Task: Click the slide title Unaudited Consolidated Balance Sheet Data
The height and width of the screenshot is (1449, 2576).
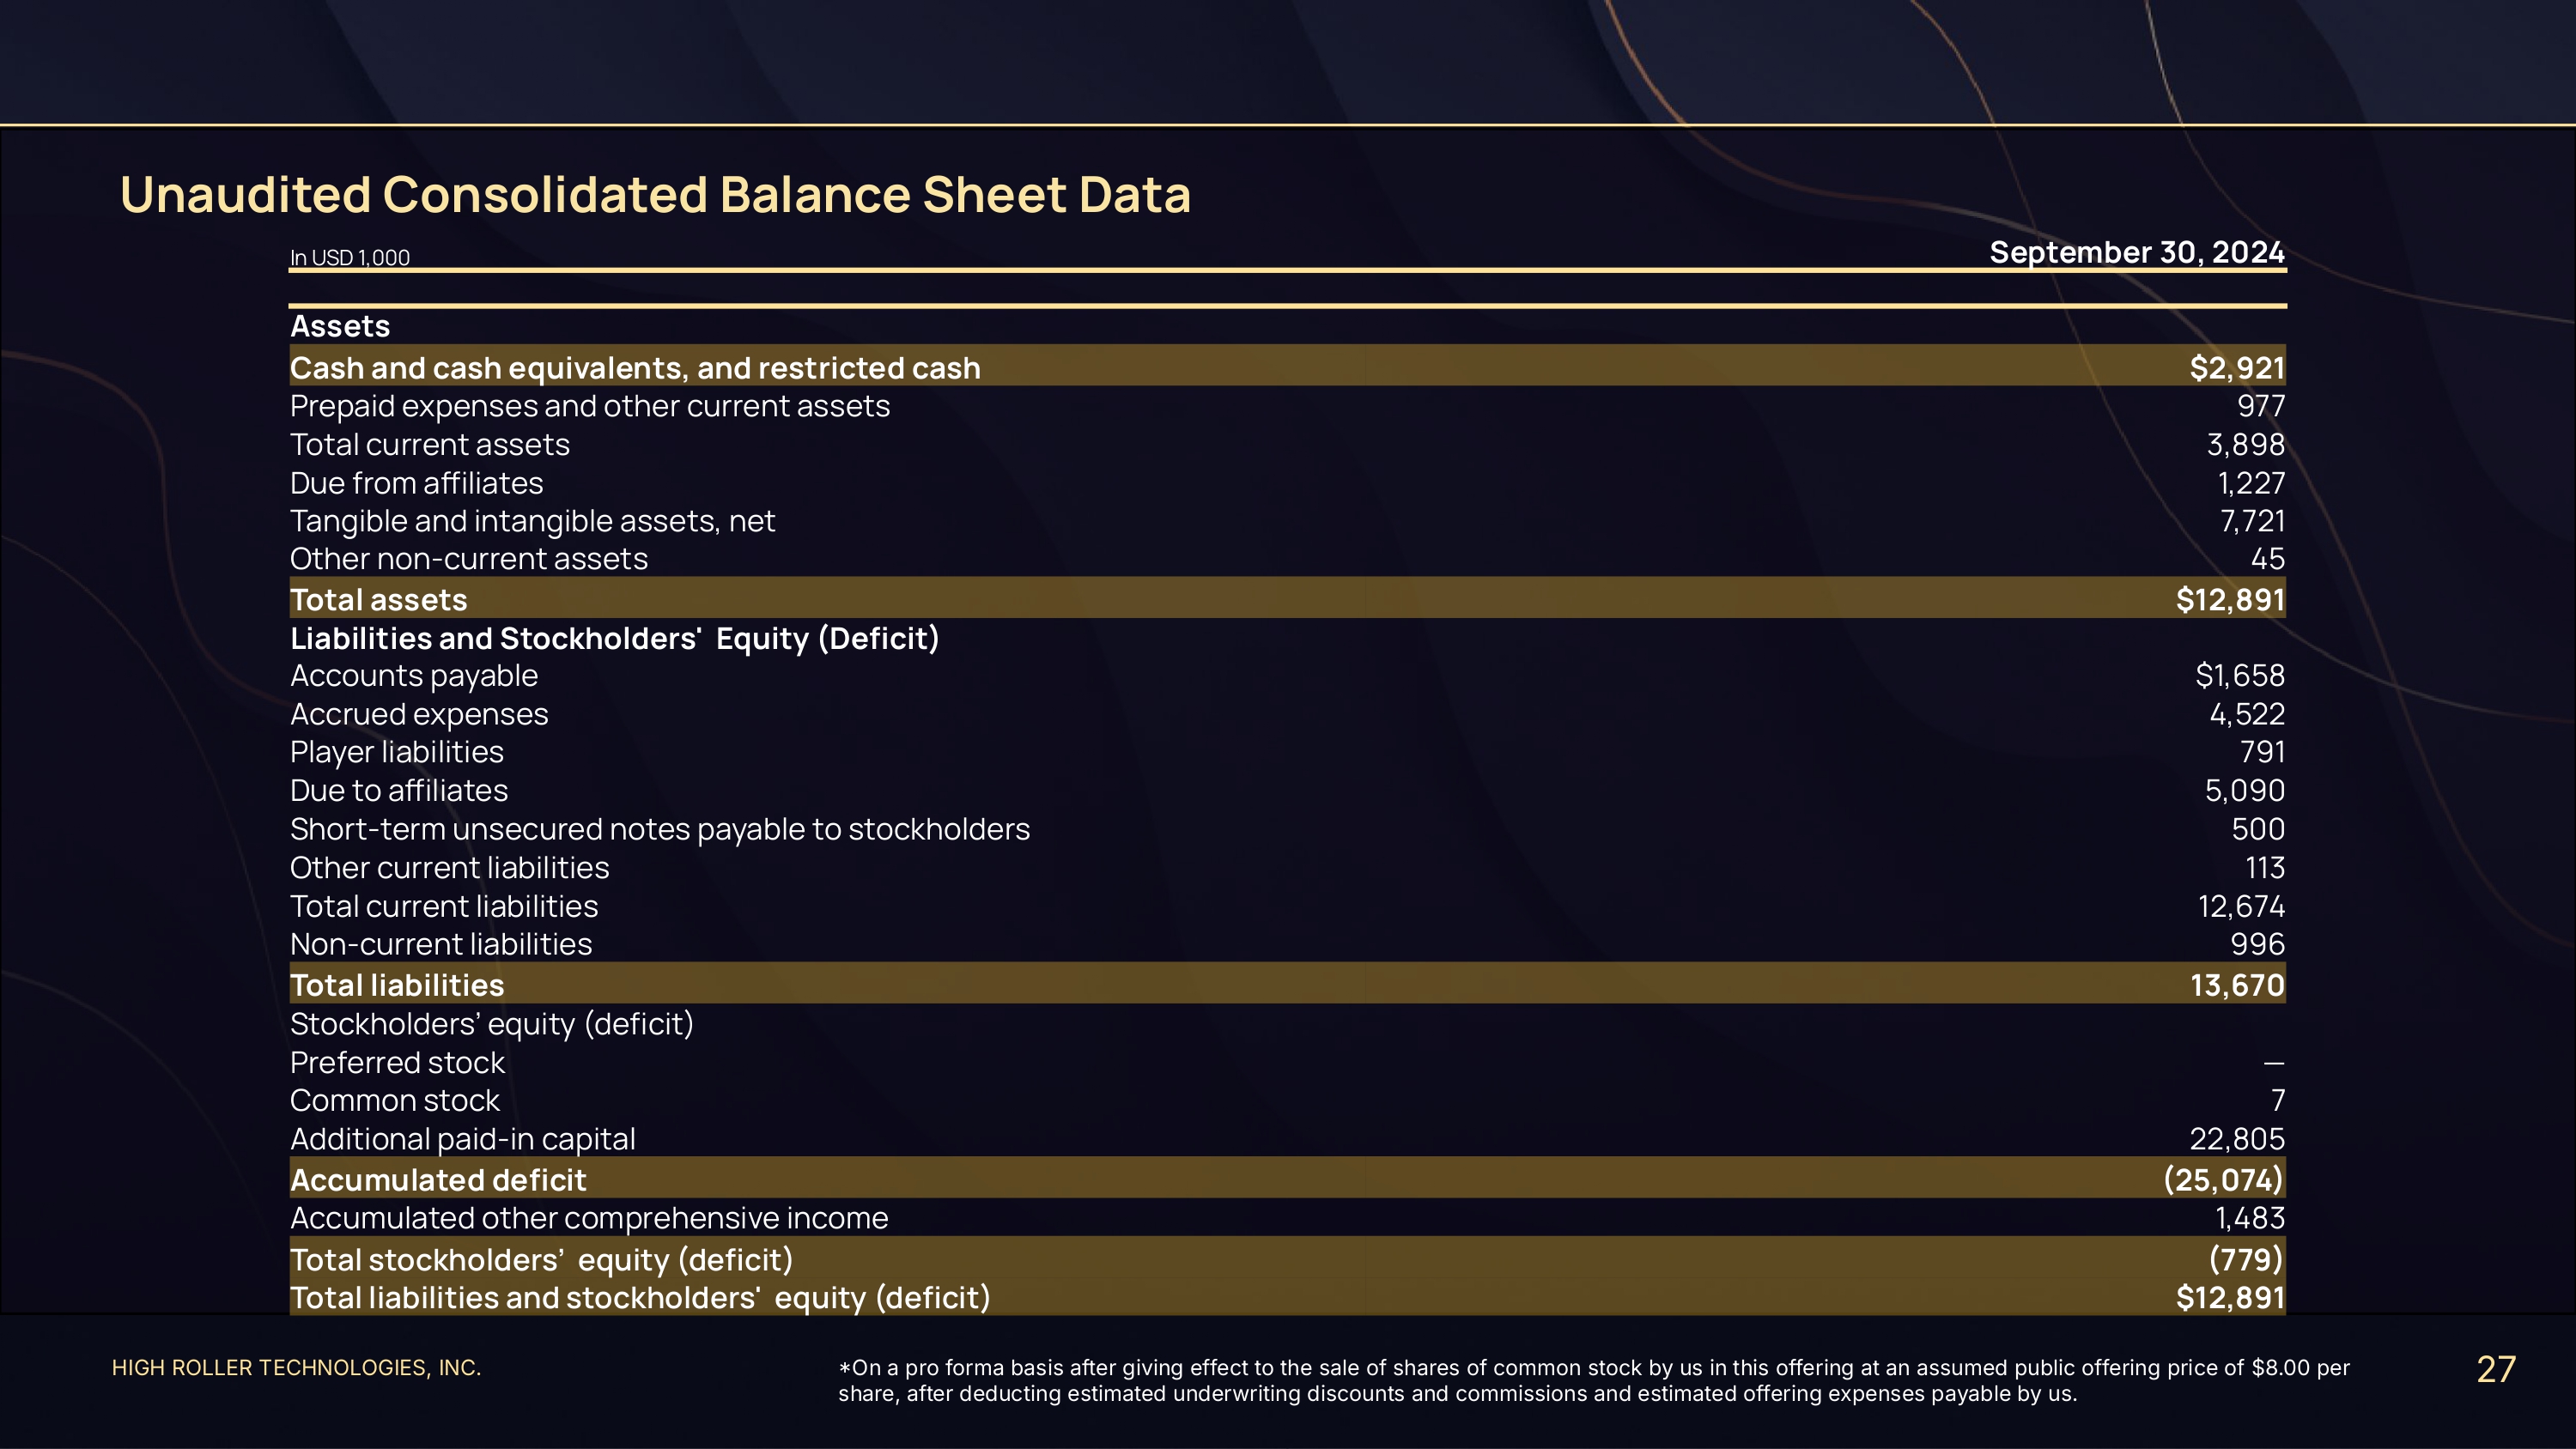Action: [655, 194]
